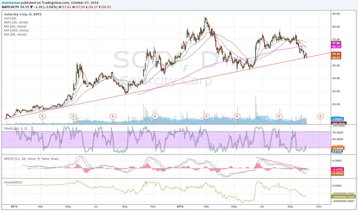Click the 50.00 price axis label
The width and height of the screenshot is (358, 211).
[336, 66]
